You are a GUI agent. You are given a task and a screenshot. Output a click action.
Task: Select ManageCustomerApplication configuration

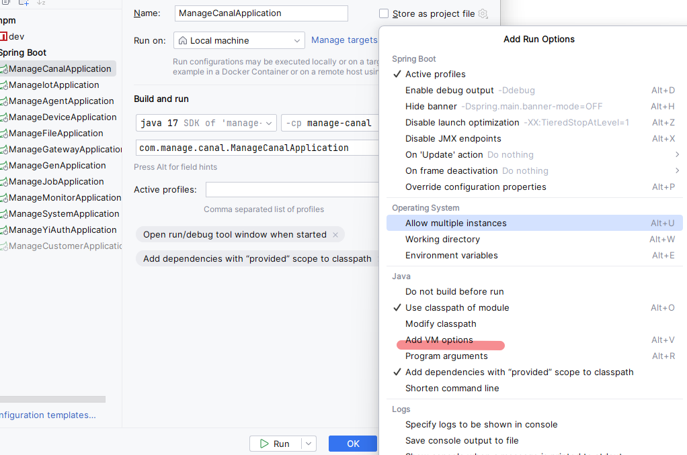coord(61,246)
